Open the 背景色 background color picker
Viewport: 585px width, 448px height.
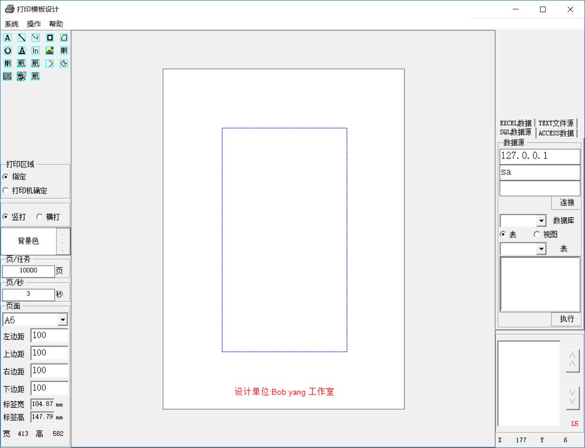coord(63,241)
